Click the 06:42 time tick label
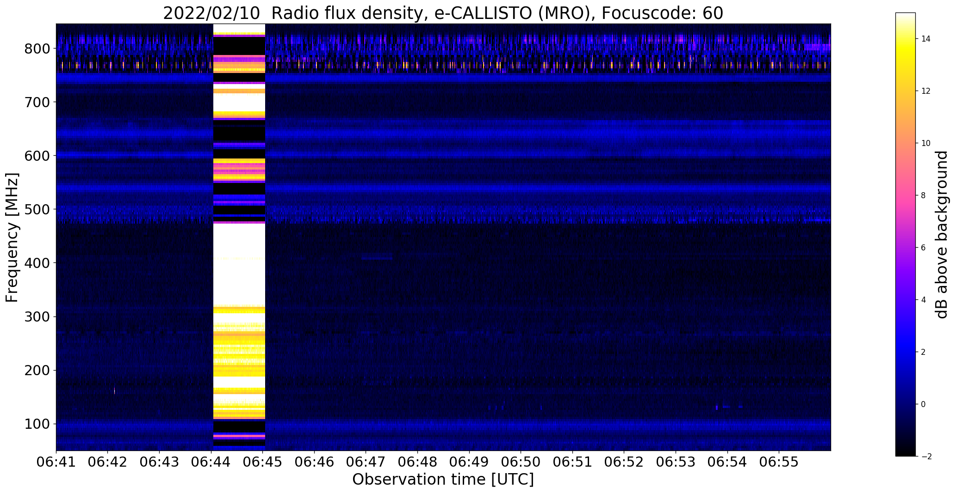The height and width of the screenshot is (493, 956). pos(108,462)
